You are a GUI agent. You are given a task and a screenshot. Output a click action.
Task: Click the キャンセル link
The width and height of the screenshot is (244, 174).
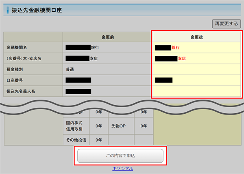pyautogui.click(x=122, y=168)
